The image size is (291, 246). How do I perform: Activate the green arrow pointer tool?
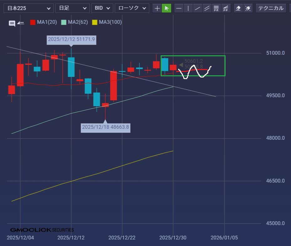click(x=166, y=8)
